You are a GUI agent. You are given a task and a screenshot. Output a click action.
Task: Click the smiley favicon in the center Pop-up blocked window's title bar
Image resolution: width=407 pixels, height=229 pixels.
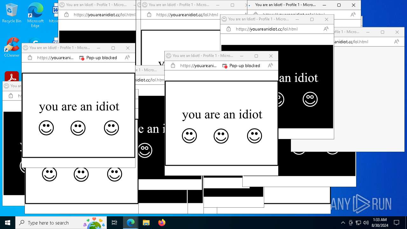click(x=169, y=56)
